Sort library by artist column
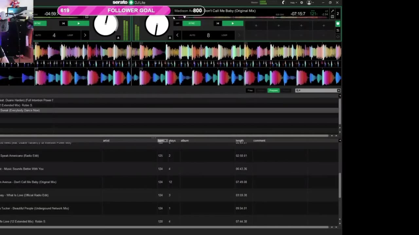 [106, 141]
